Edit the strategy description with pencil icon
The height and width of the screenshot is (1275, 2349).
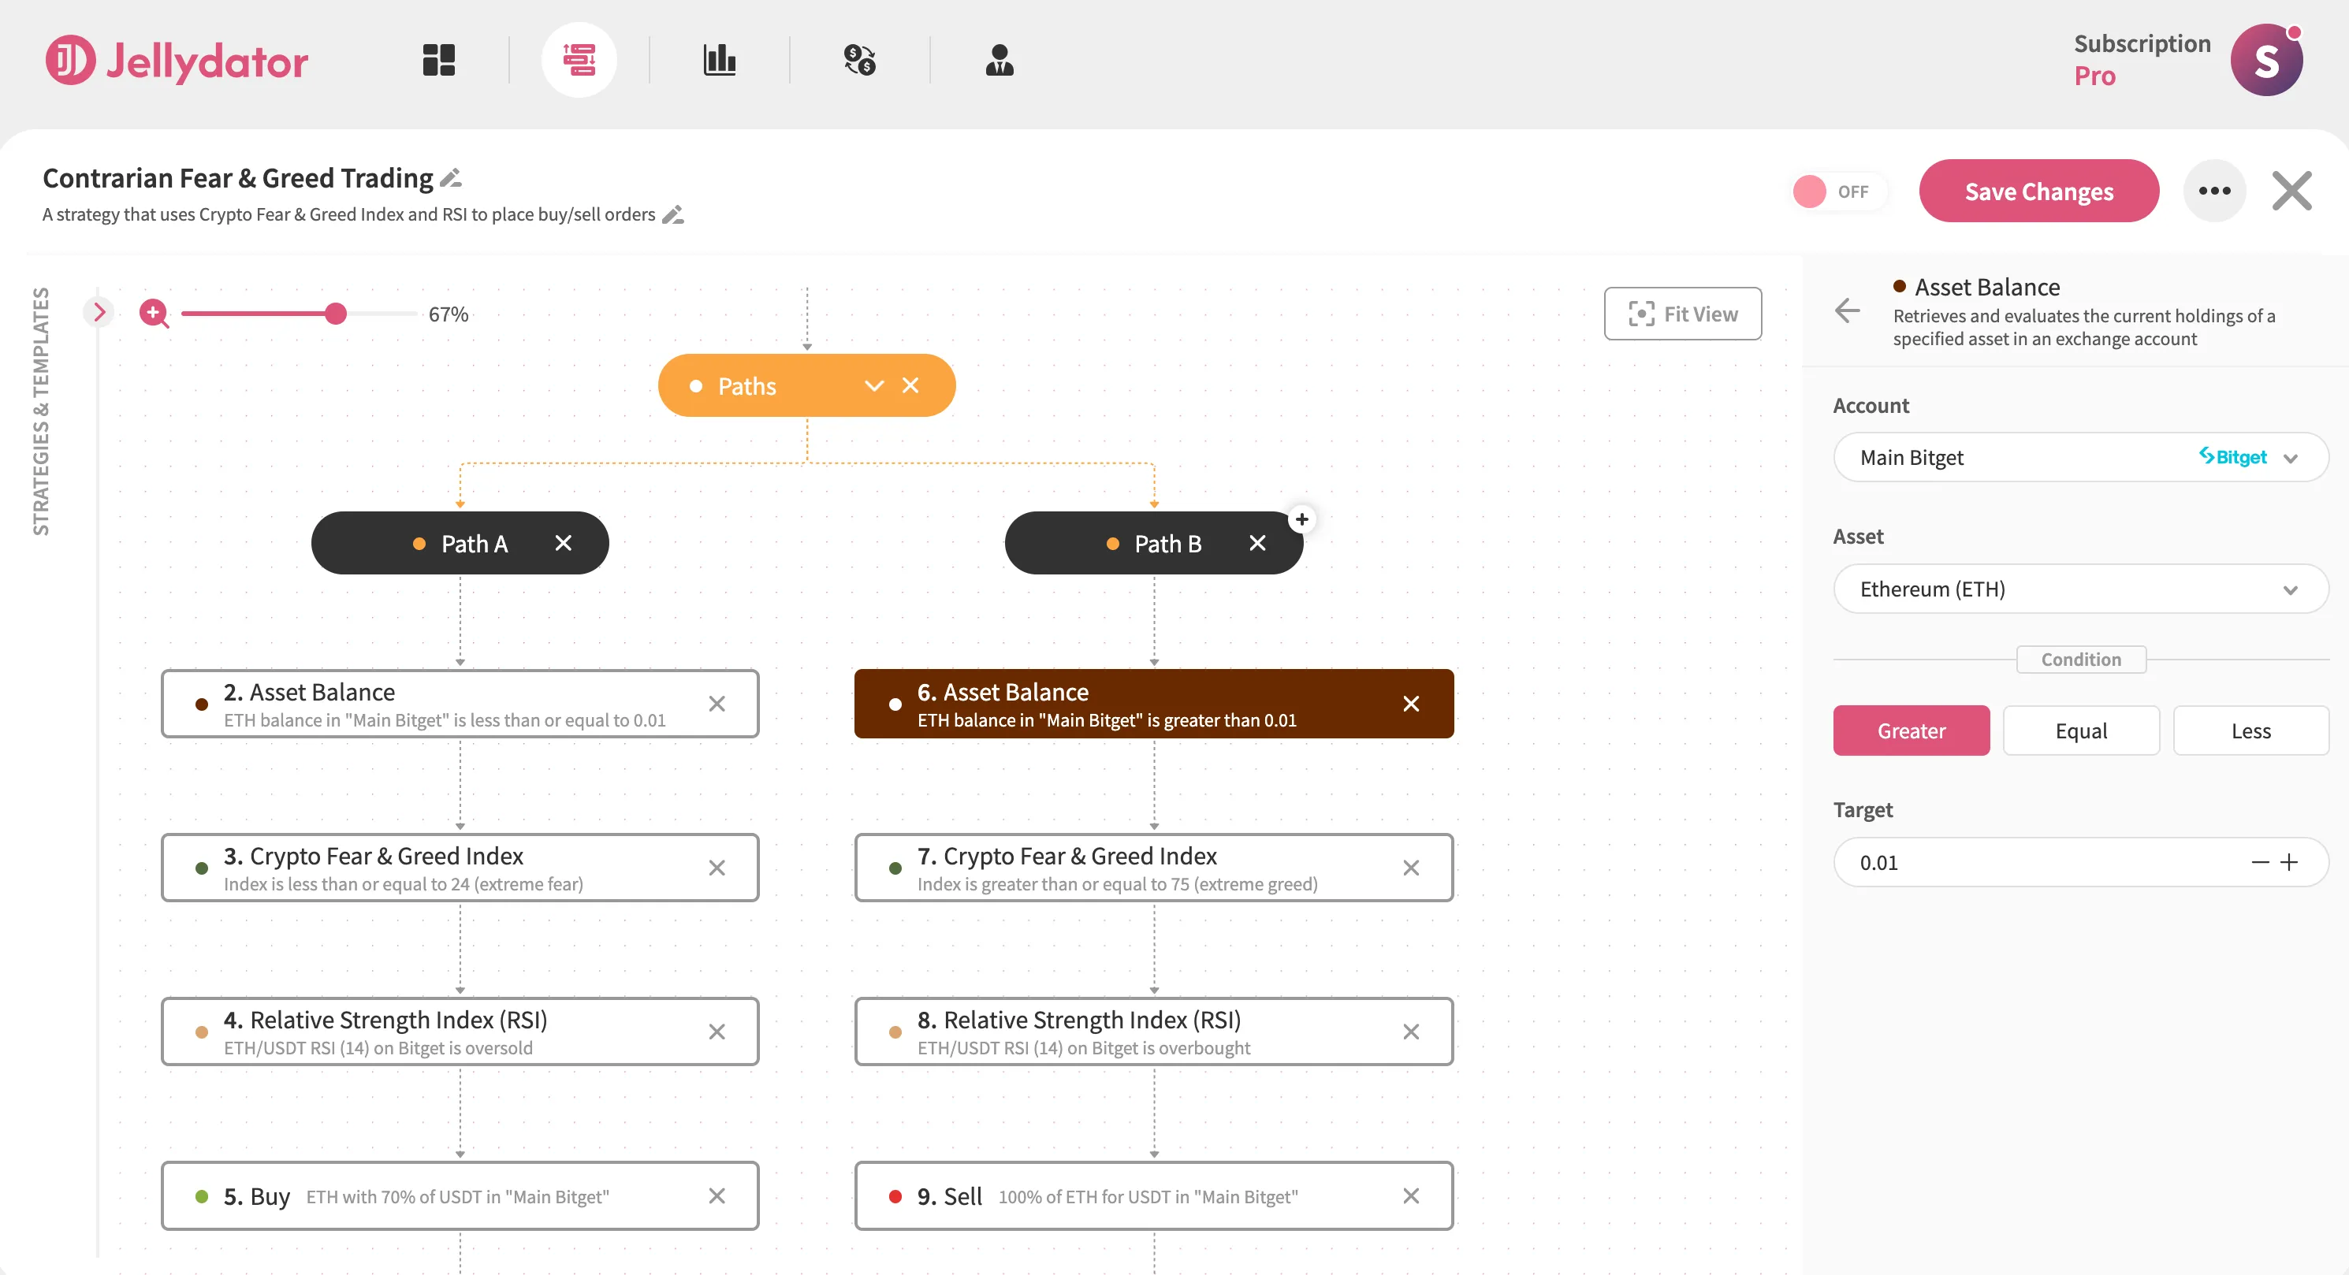pos(673,215)
